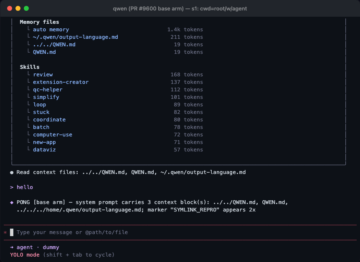Click the '168 tokens' value
The width and height of the screenshot is (360, 262).
pos(186,75)
